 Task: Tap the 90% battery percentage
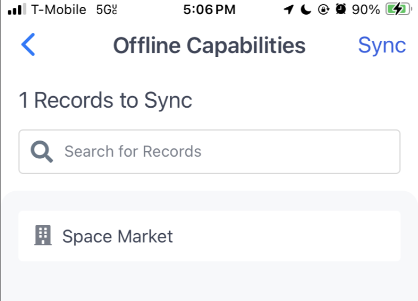coord(366,10)
